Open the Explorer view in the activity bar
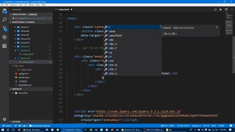 (x=4, y=11)
